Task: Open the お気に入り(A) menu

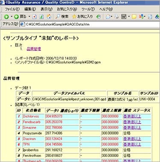Action: click(67, 9)
